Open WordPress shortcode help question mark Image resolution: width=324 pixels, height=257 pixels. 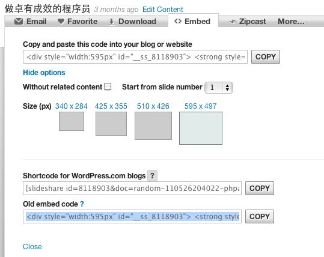point(152,176)
